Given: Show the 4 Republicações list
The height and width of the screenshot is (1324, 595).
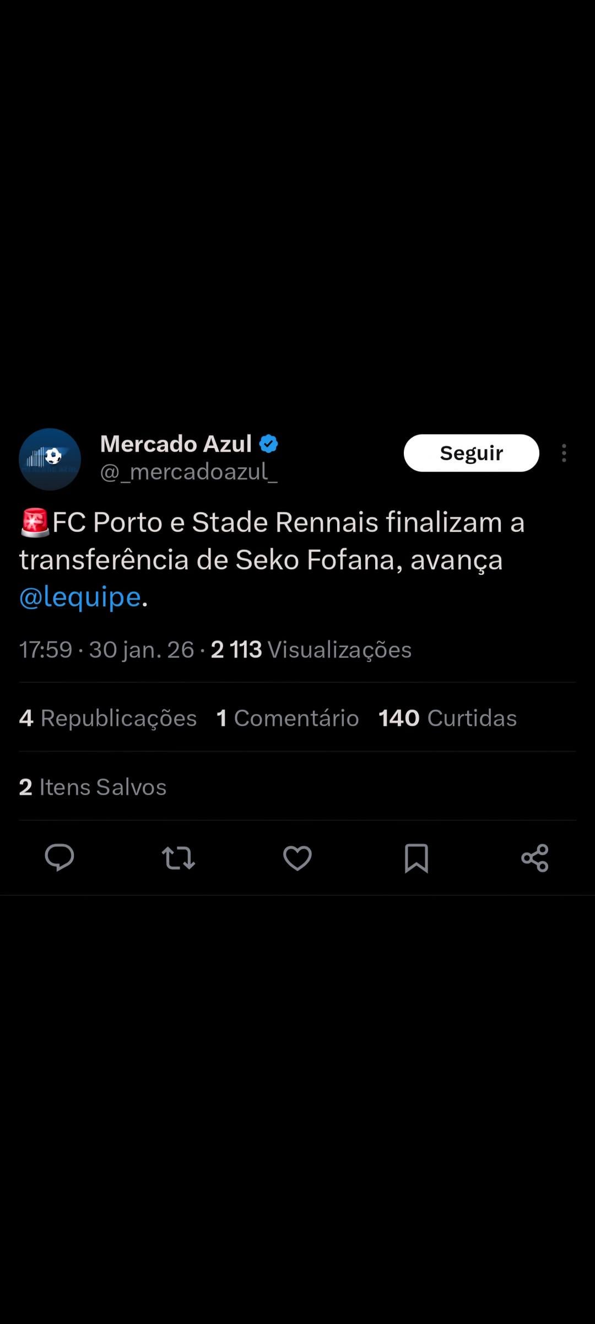Looking at the screenshot, I should click(108, 718).
